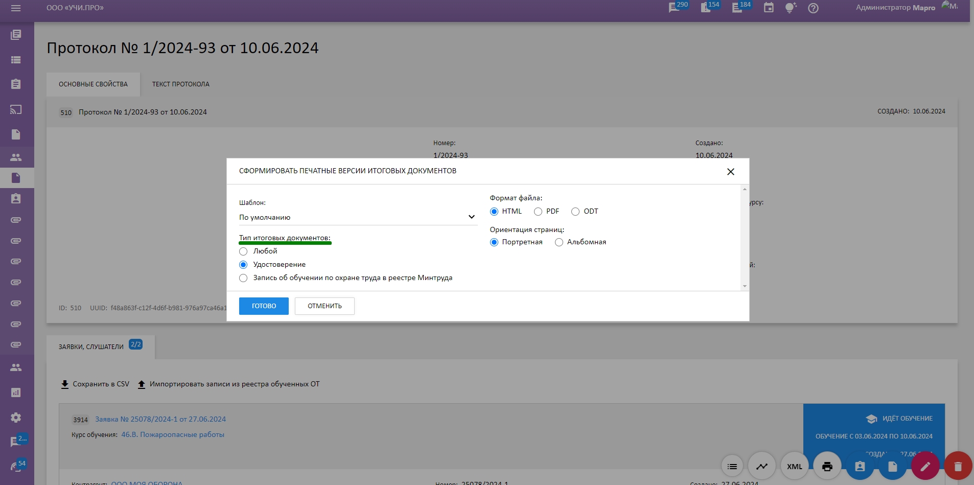Open the rows list sidebar icon

16,60
